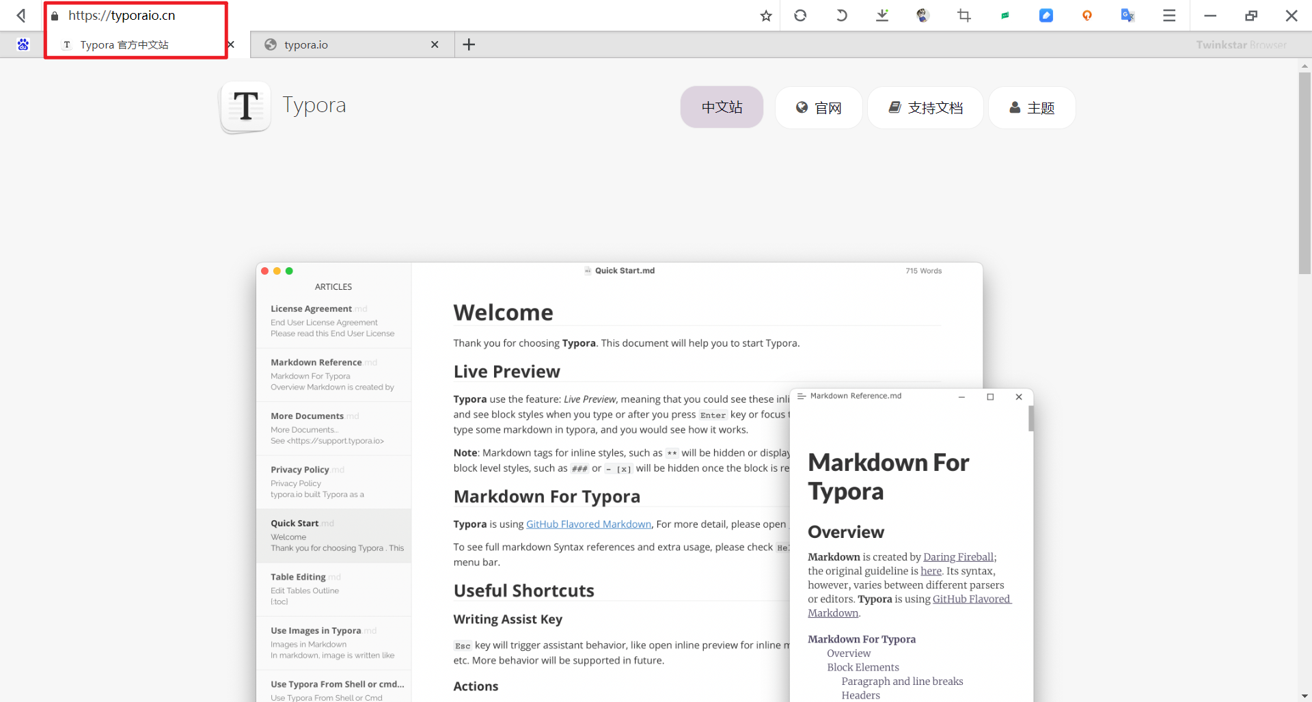The width and height of the screenshot is (1312, 702).
Task: Click Table Editing in the articles list
Action: point(333,589)
